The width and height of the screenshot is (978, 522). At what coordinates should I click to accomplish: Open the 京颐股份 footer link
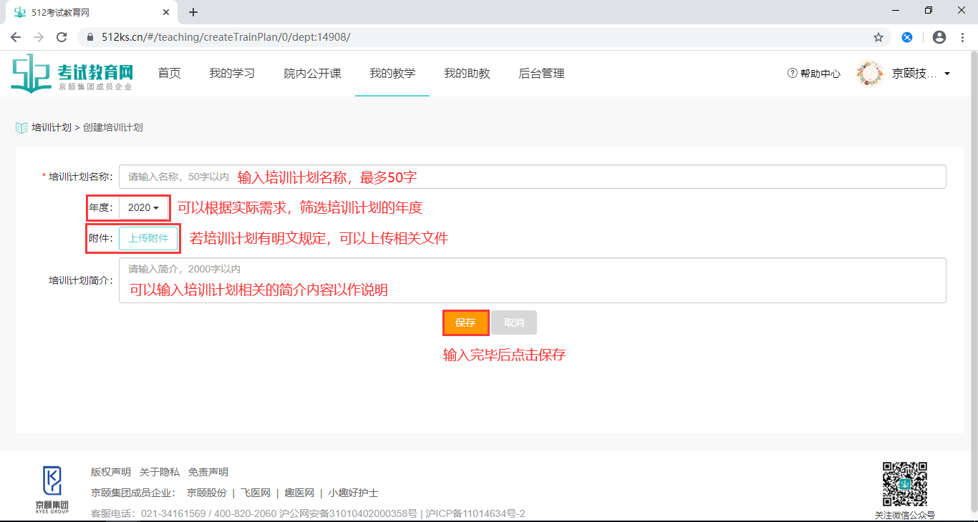click(x=207, y=493)
